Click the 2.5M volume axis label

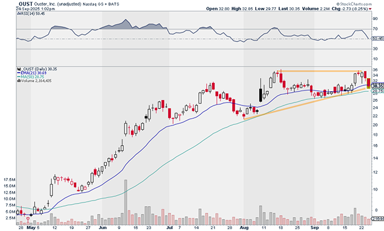pos(10,218)
